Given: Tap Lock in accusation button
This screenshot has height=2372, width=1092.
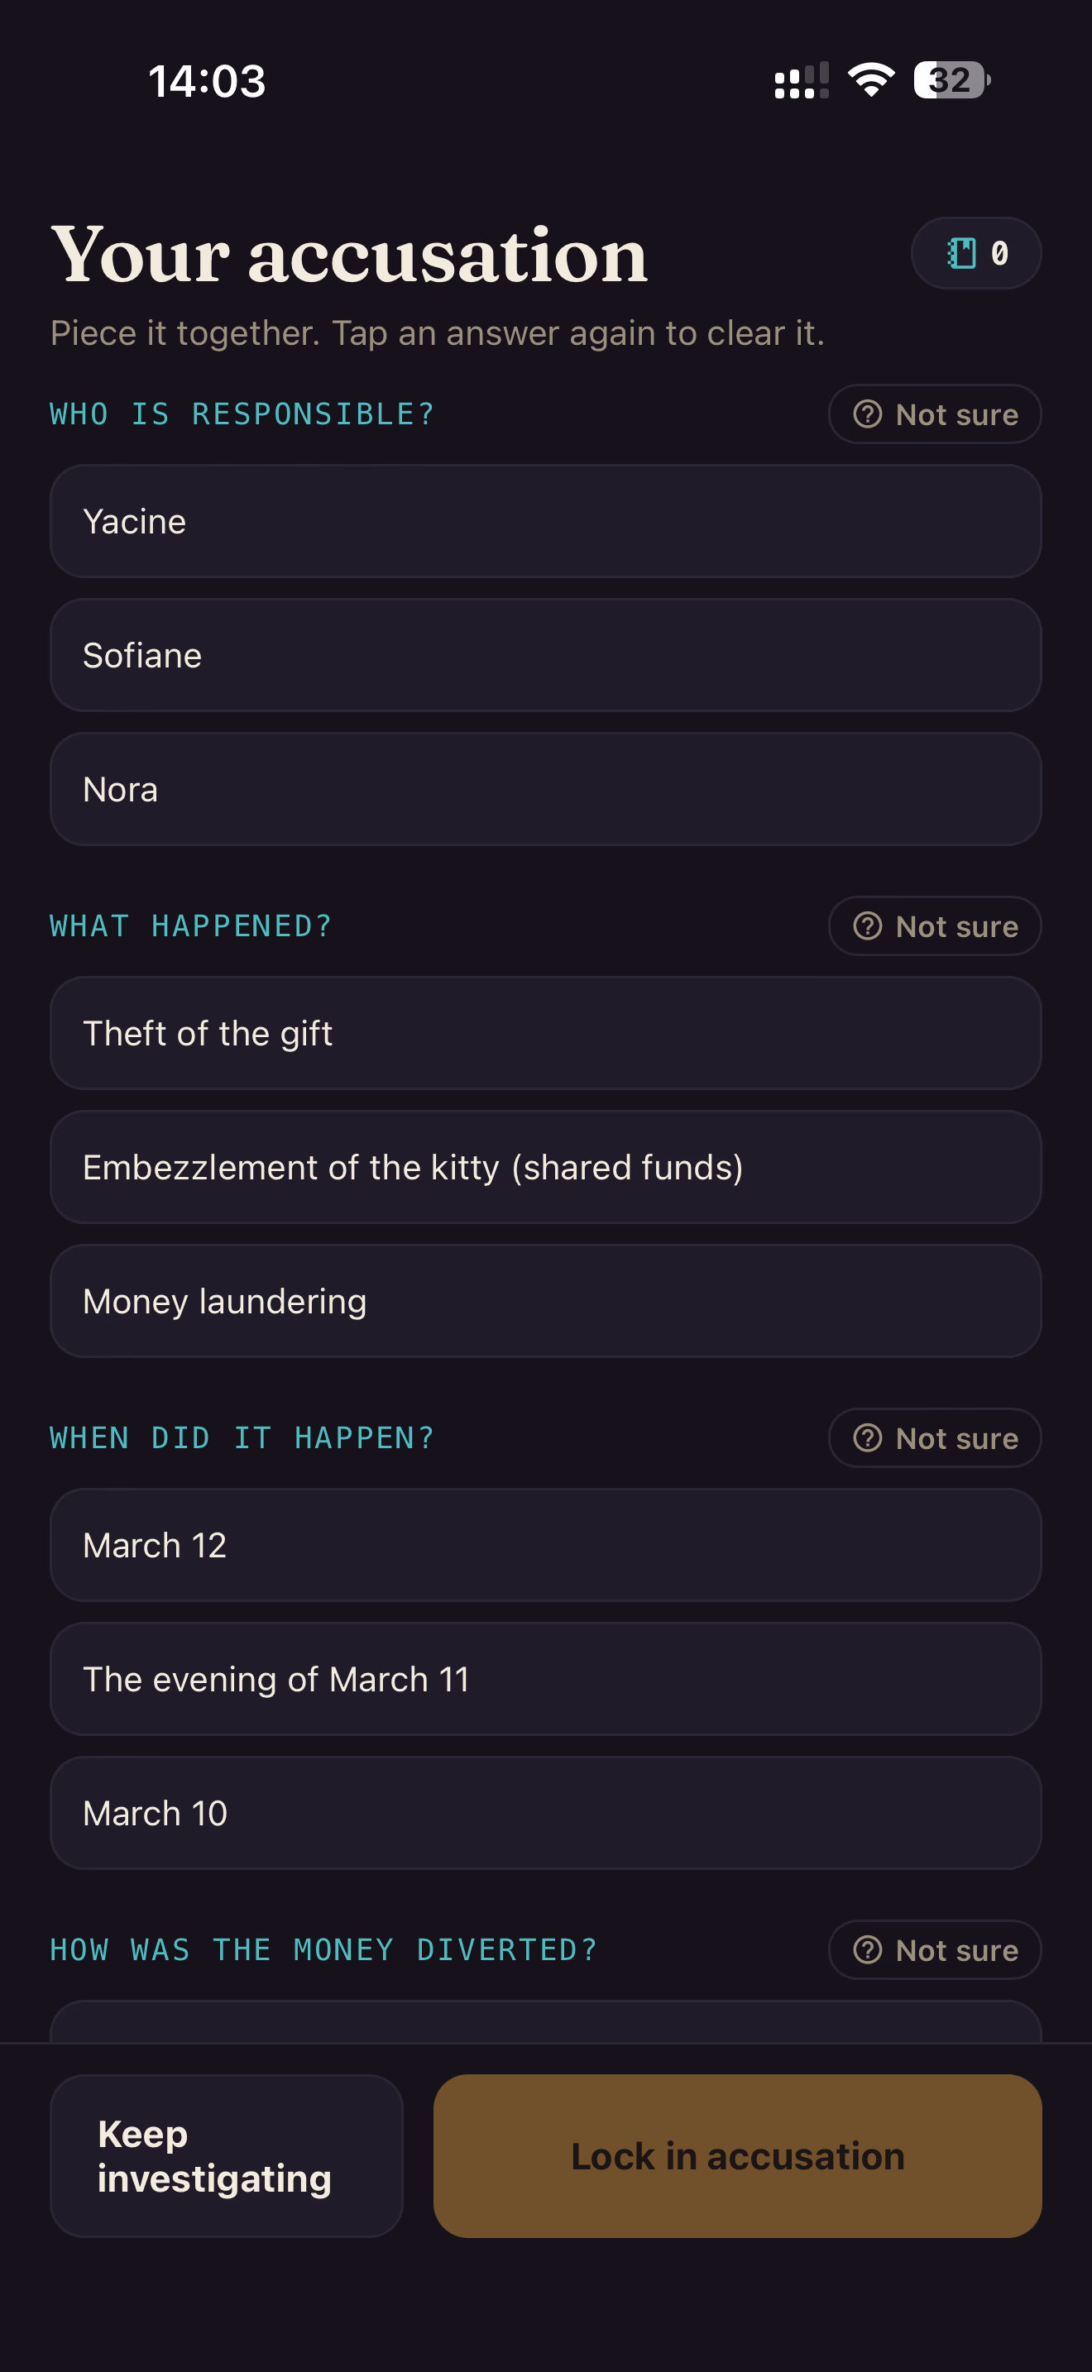Looking at the screenshot, I should [x=738, y=2156].
